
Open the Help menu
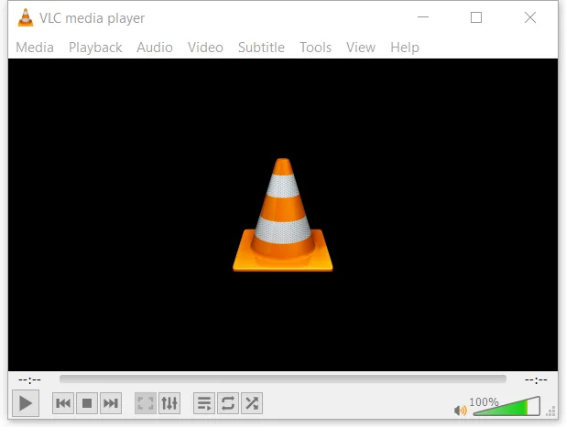[x=405, y=48]
